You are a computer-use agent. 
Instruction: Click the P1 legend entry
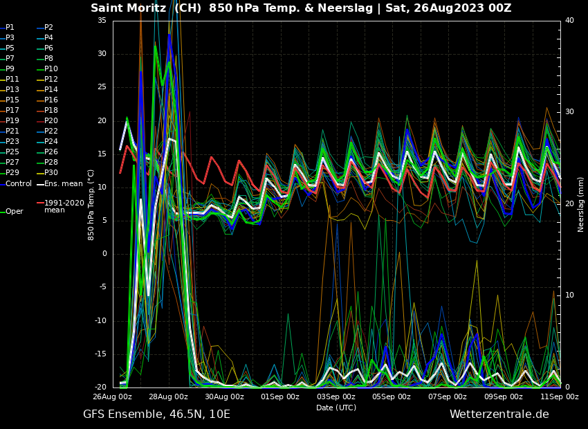(10, 28)
